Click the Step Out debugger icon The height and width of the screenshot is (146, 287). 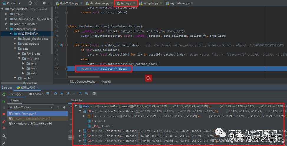click(x=80, y=94)
